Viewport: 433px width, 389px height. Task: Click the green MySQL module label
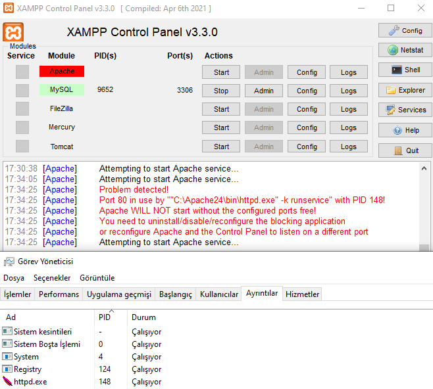click(62, 89)
